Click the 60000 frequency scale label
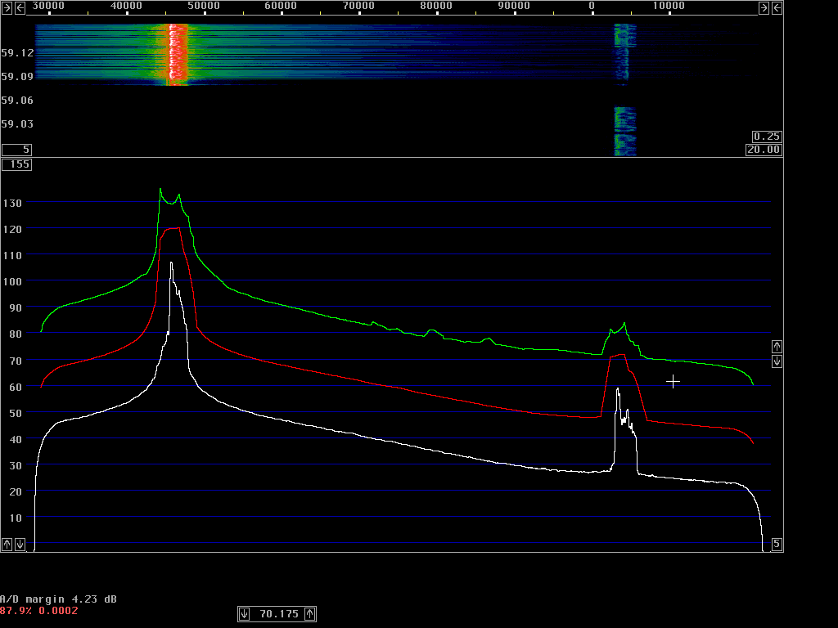Screen dimensions: 838x628 (x=281, y=6)
